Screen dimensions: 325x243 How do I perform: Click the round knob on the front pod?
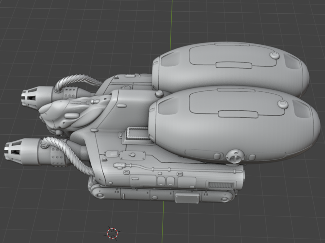282,105
